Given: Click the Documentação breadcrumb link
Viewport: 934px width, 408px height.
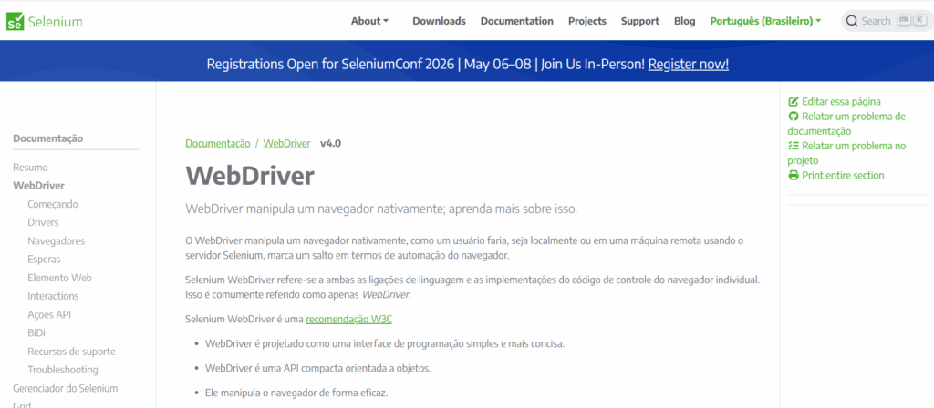Looking at the screenshot, I should click(217, 143).
